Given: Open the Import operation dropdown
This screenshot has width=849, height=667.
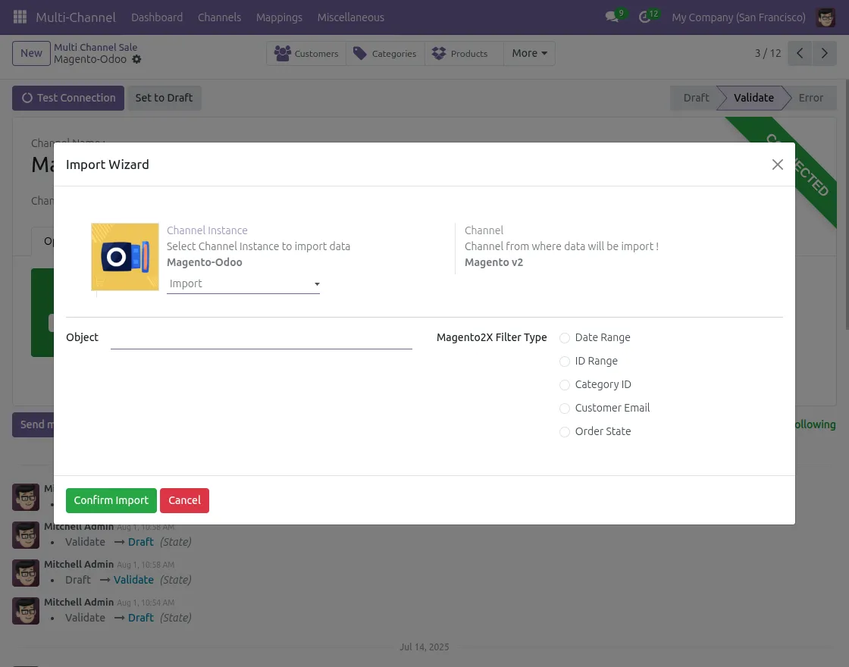Looking at the screenshot, I should [243, 283].
